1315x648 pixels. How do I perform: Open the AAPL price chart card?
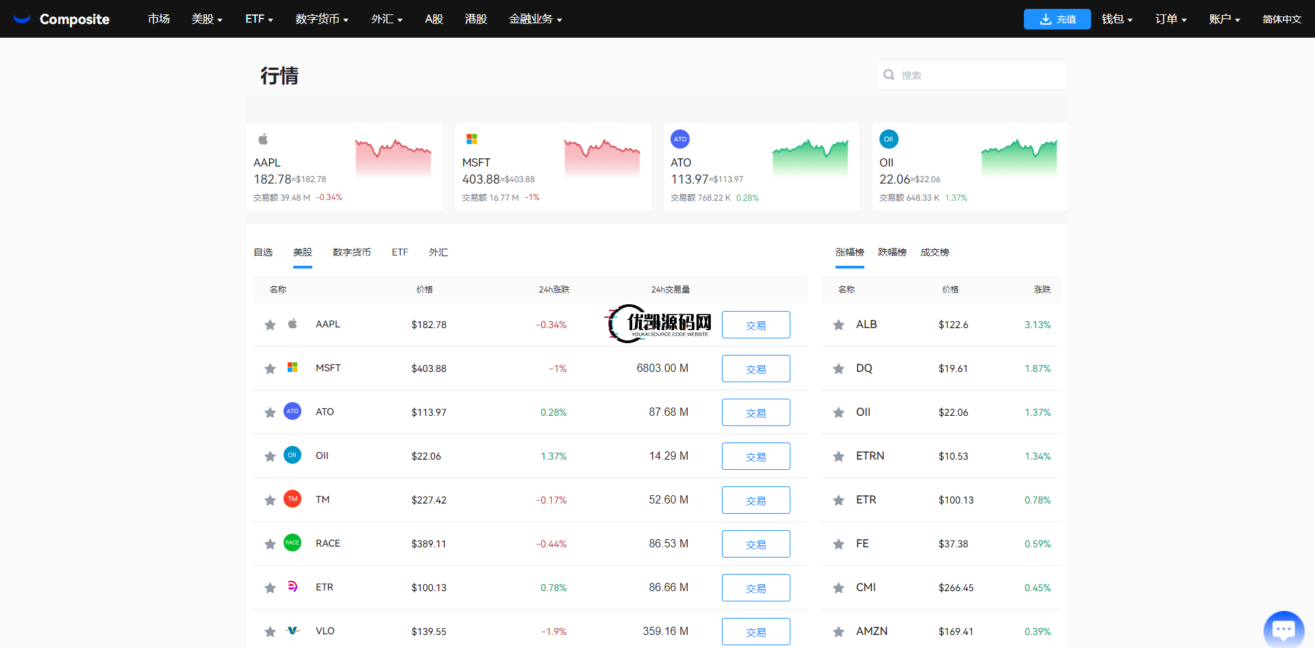pyautogui.click(x=345, y=166)
